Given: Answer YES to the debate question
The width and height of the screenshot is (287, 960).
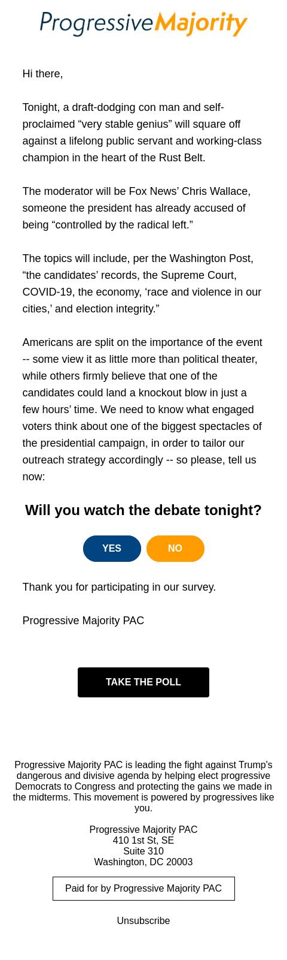Looking at the screenshot, I should tap(112, 549).
